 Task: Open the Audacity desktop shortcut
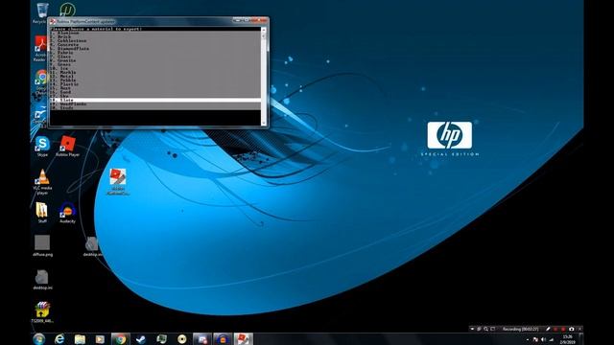67,213
